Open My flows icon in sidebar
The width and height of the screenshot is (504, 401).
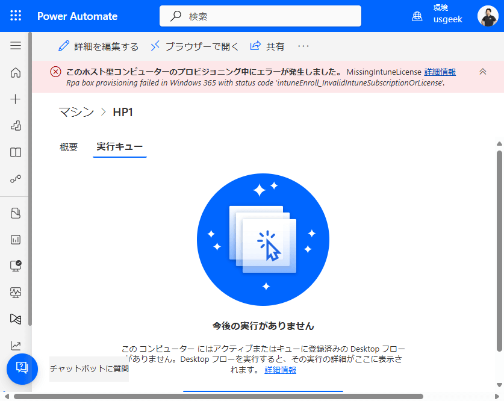[16, 179]
